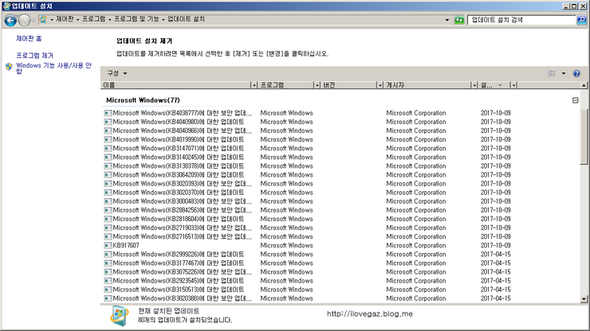Open the 프로그램 column filter dropdown
Viewport: 590px width, 331px height.
coord(317,85)
